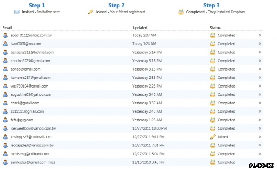Click the Step 3 heading

(211, 5)
